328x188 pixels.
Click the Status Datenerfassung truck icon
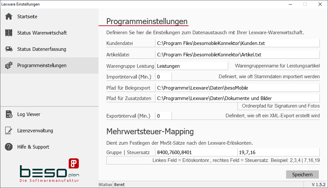point(9,49)
